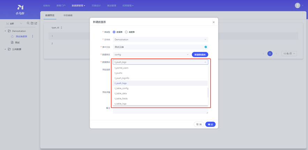Click the edit/export icon beside the new folder icon
308x150 pixels.
(36, 23)
